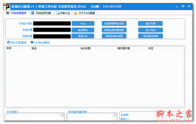196x124 pixels.
Task: Click the 联系人 label
Action: pos(125,119)
